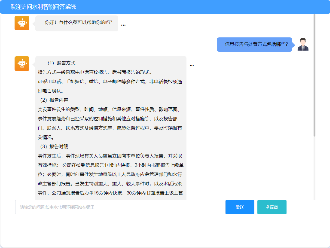Image resolution: width=330 pixels, height=248 pixels.
Task: Click the microphone 语音 voice input button
Action: pyautogui.click(x=272, y=207)
